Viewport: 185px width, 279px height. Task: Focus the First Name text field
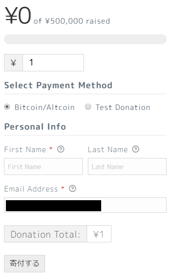click(43, 167)
